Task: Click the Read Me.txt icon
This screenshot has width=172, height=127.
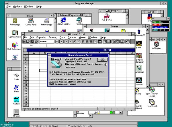Action: tap(152, 103)
